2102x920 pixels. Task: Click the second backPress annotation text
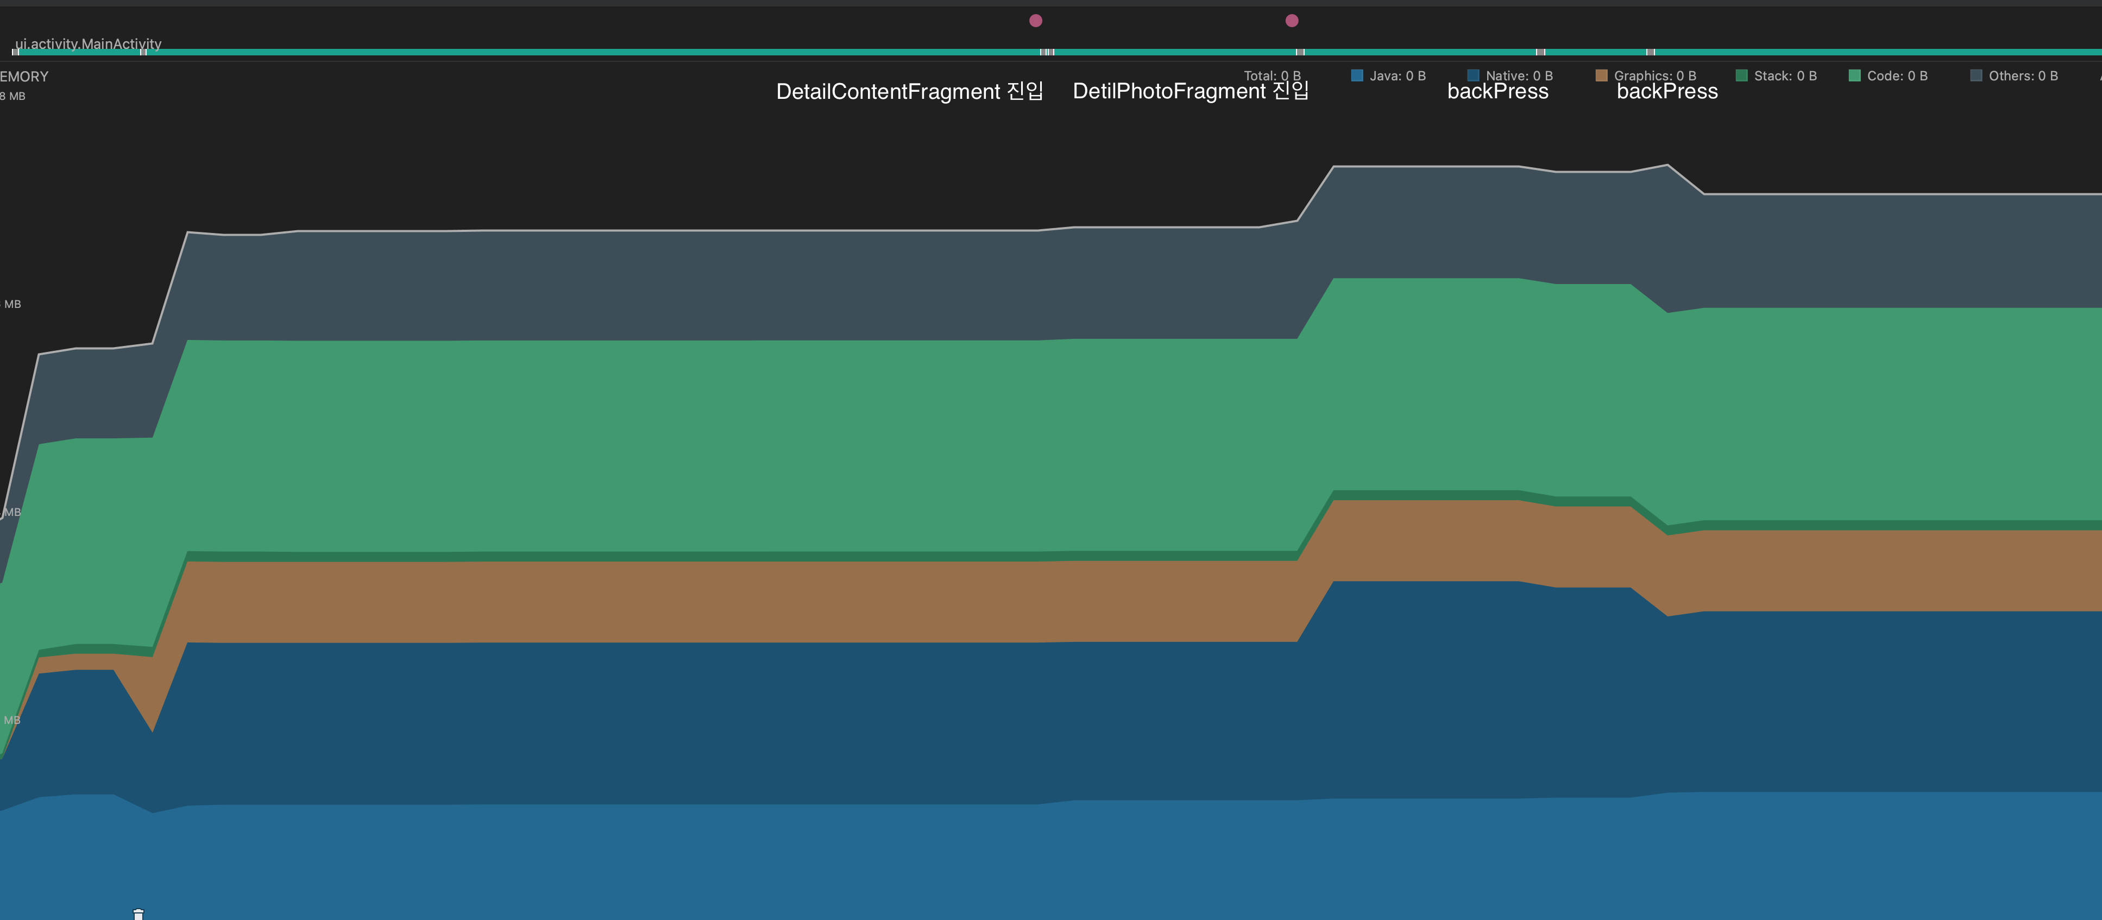pyautogui.click(x=1667, y=92)
